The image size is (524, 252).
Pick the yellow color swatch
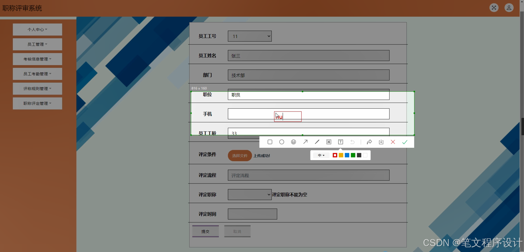click(x=341, y=155)
